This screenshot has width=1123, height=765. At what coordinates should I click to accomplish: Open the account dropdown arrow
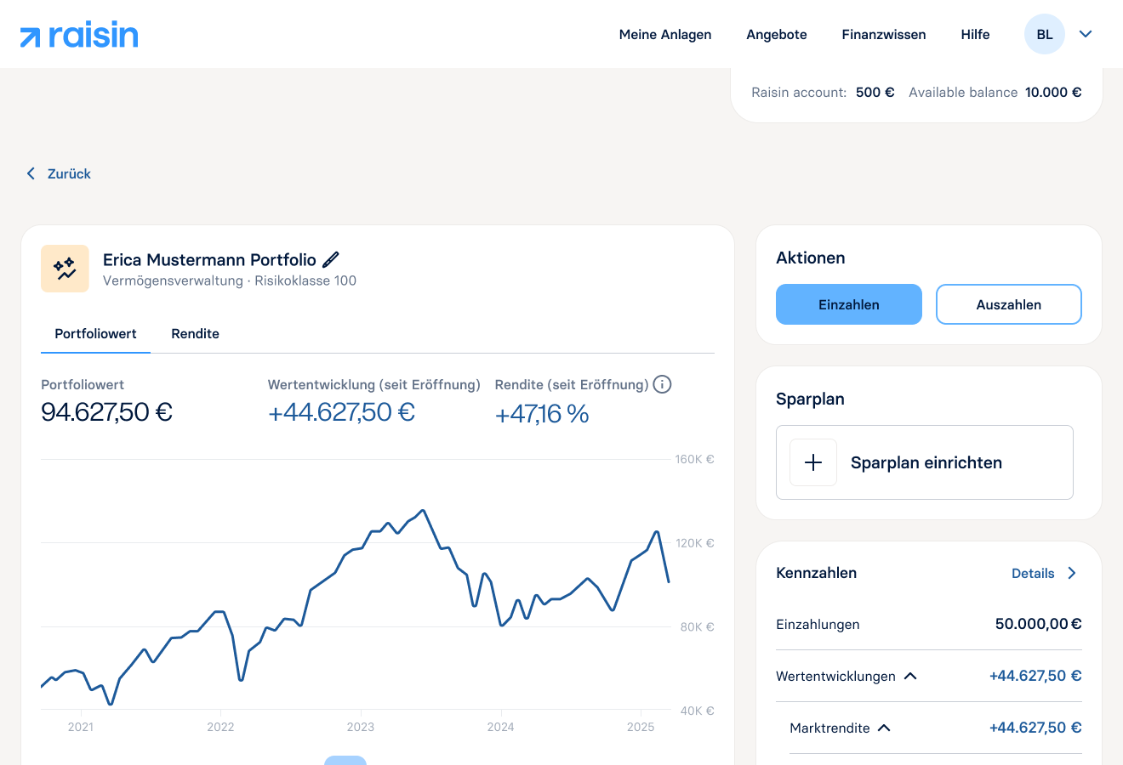click(1086, 34)
